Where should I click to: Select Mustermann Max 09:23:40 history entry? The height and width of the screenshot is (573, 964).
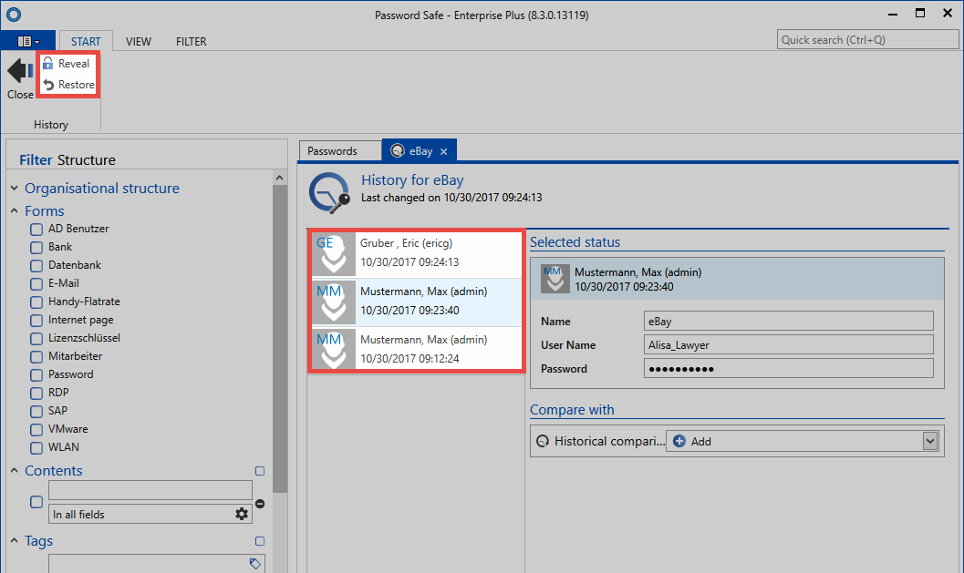coord(417,302)
